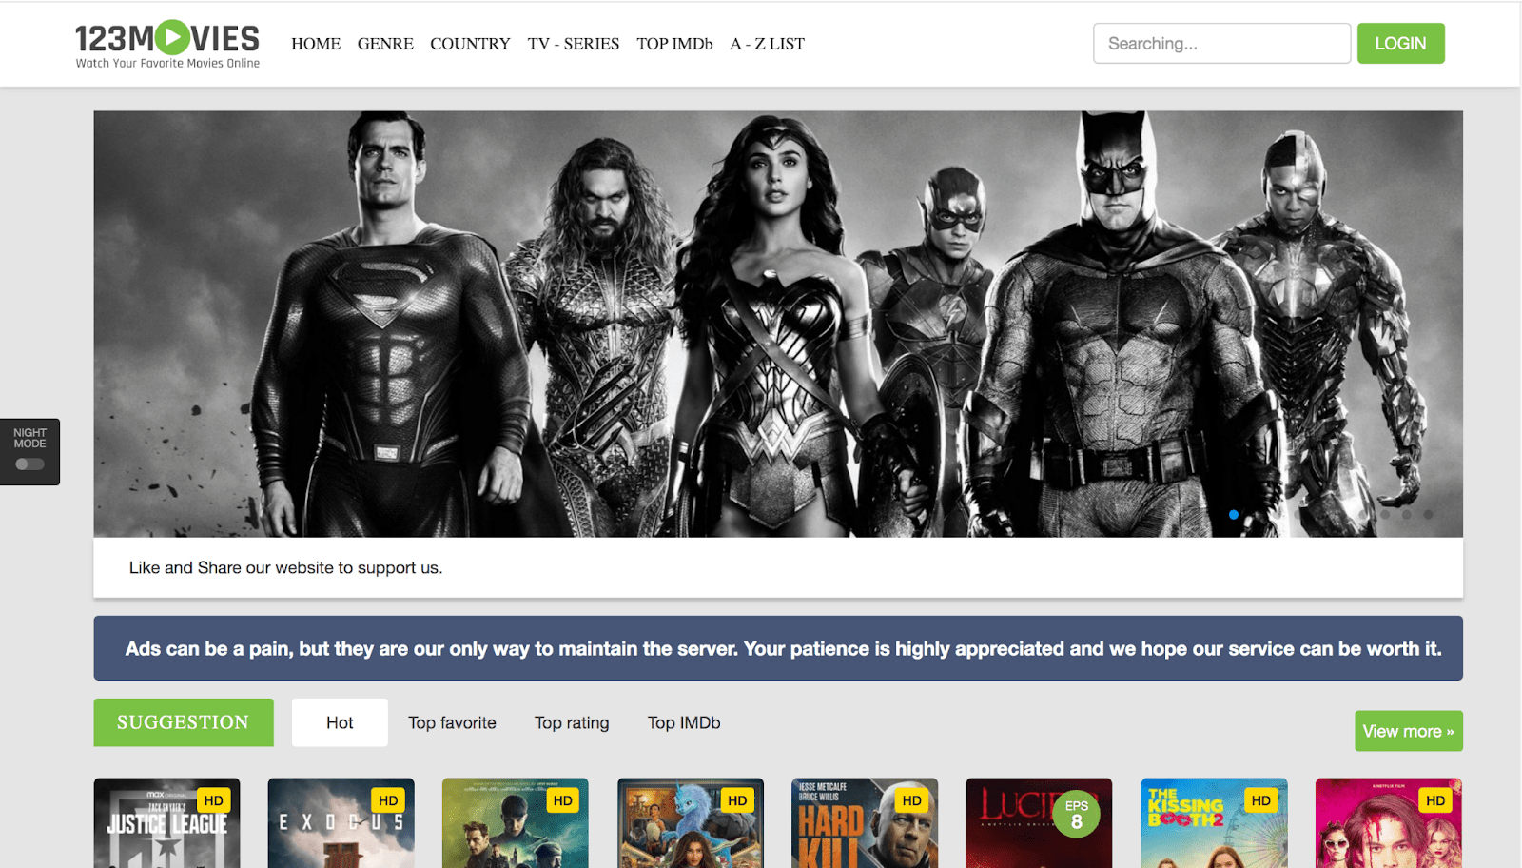
Task: Click the EPS 8 badge on Lucifer
Action: click(x=1077, y=814)
